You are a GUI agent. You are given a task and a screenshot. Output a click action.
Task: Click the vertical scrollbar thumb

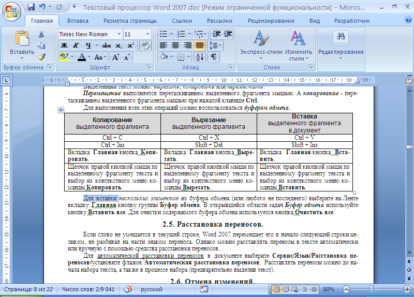[x=409, y=147]
